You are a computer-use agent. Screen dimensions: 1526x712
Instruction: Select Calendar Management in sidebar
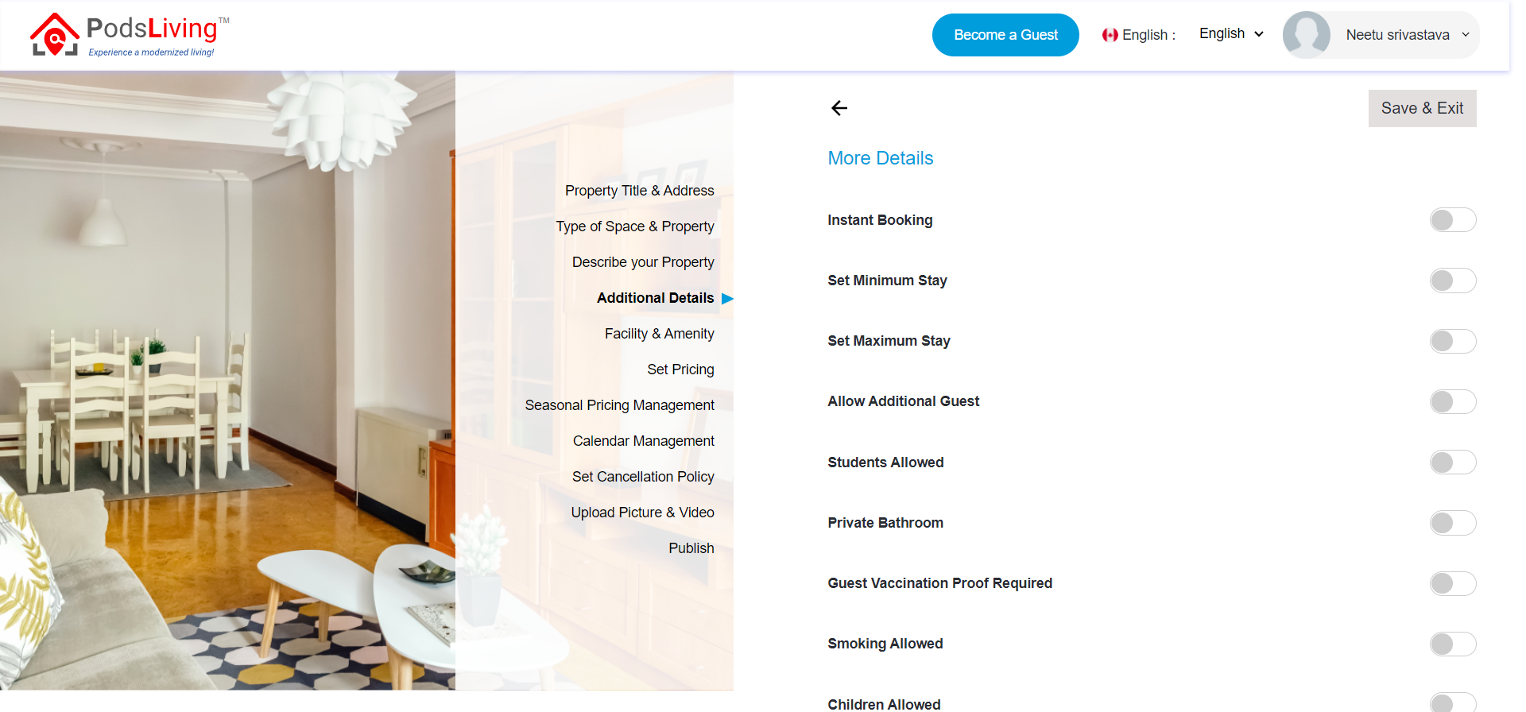(x=643, y=441)
